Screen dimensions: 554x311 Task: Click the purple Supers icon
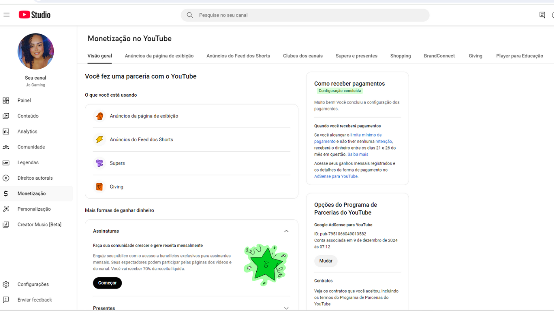point(100,163)
